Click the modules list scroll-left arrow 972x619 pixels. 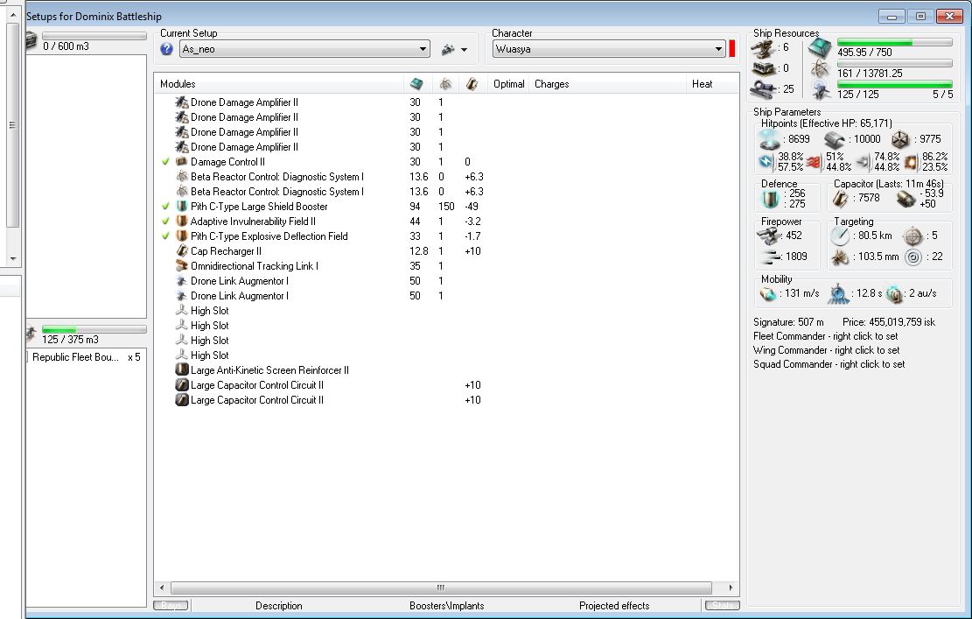pos(162,587)
